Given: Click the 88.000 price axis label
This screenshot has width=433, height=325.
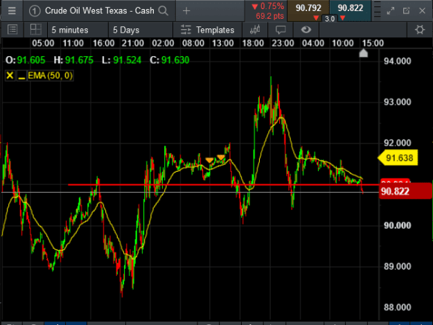Looking at the screenshot, I should [397, 307].
